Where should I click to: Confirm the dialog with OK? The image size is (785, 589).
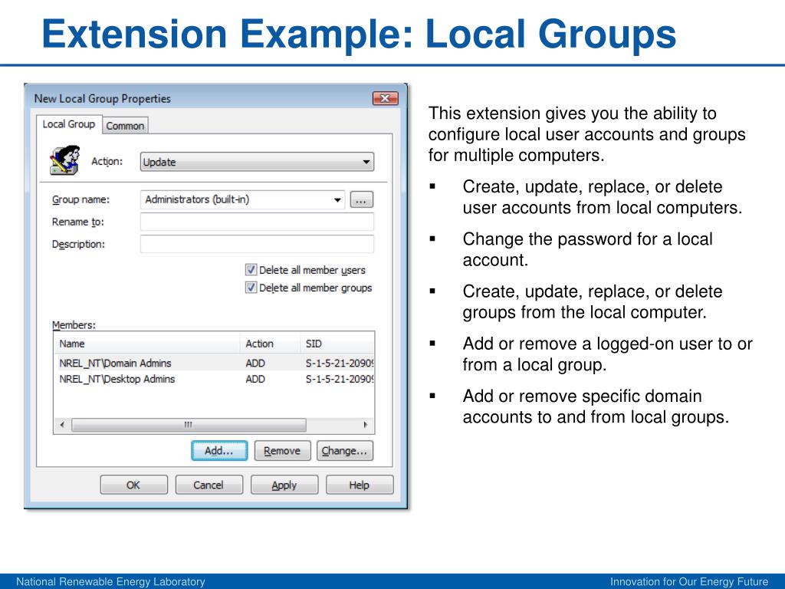133,485
